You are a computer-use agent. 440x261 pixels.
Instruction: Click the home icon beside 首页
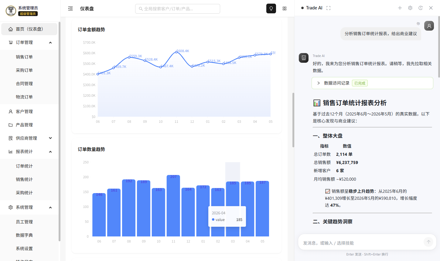coord(11,29)
